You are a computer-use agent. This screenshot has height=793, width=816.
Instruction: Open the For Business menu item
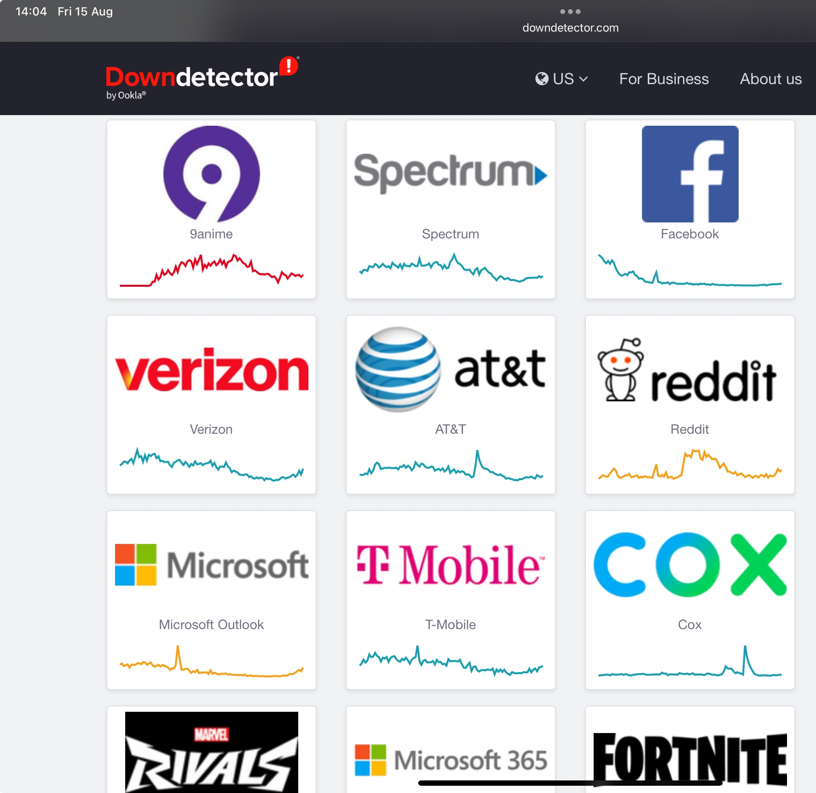(x=664, y=79)
